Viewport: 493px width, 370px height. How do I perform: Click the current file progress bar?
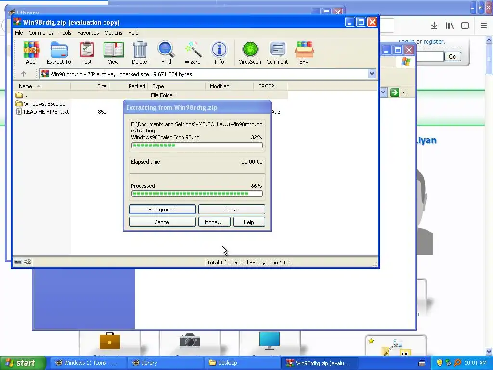[x=197, y=145]
